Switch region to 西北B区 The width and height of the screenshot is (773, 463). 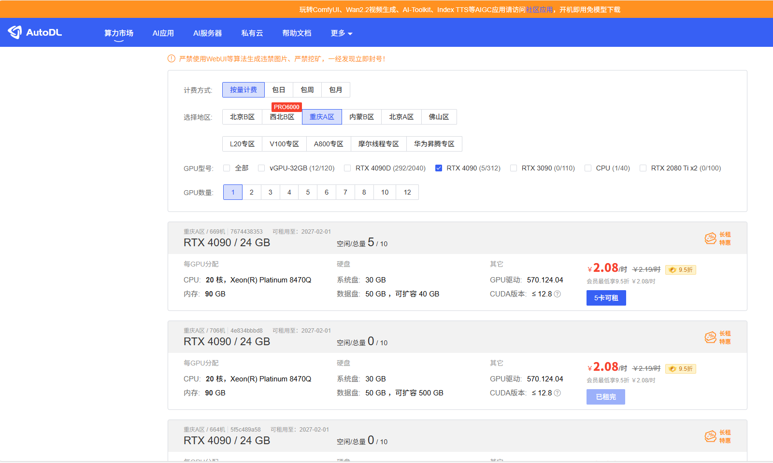[282, 117]
